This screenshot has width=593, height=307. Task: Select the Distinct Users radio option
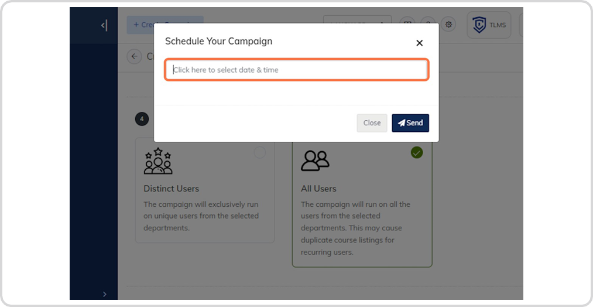260,152
